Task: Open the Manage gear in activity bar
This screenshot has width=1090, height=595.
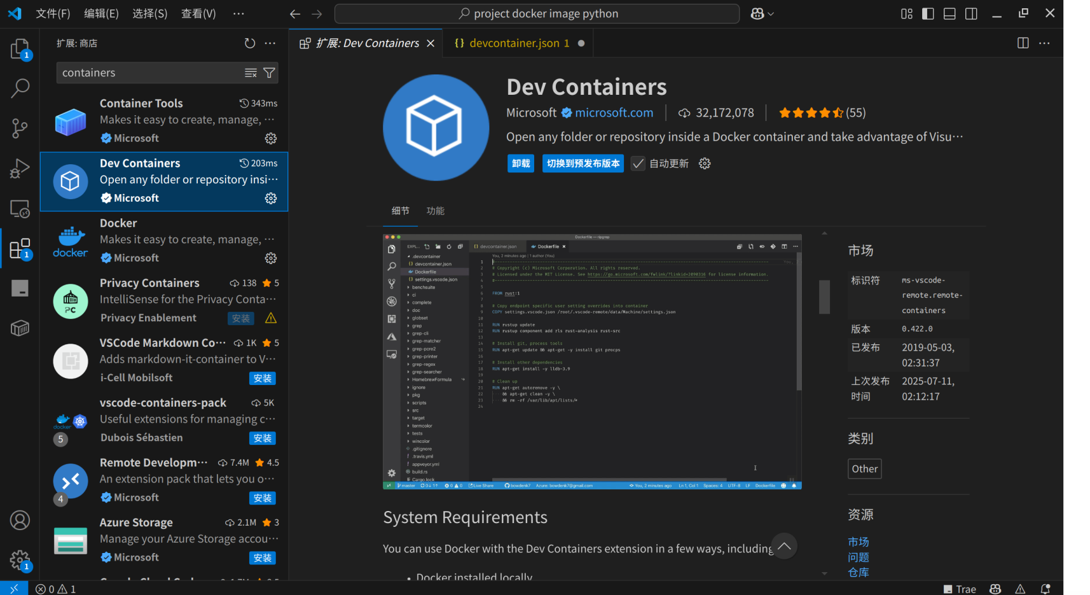Action: (20, 561)
